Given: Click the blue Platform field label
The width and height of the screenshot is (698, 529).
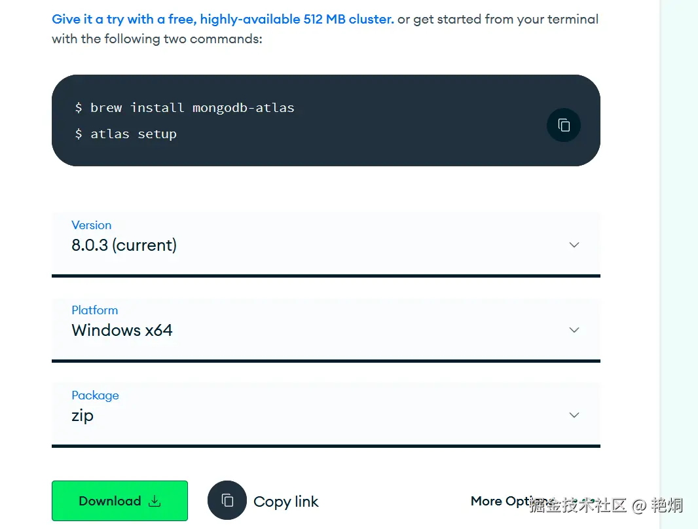Looking at the screenshot, I should 95,310.
